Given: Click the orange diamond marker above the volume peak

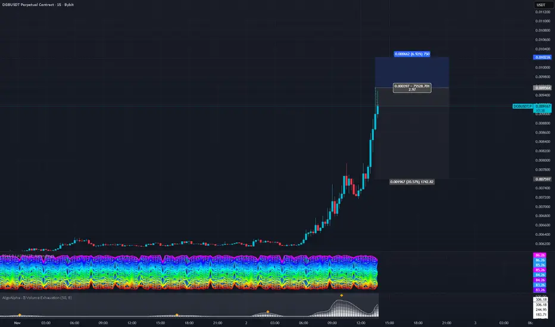Looking at the screenshot, I should 342,295.
